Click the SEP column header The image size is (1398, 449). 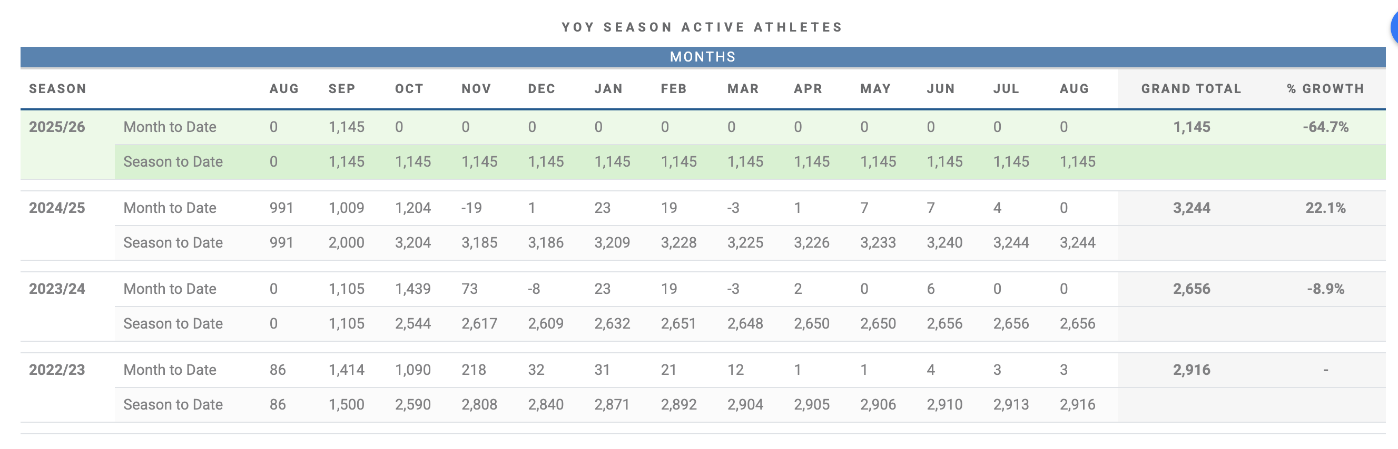[x=342, y=89]
